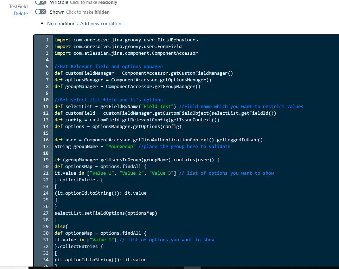
Task: Click the "Value 2" string in the editor
Action: 132,173
